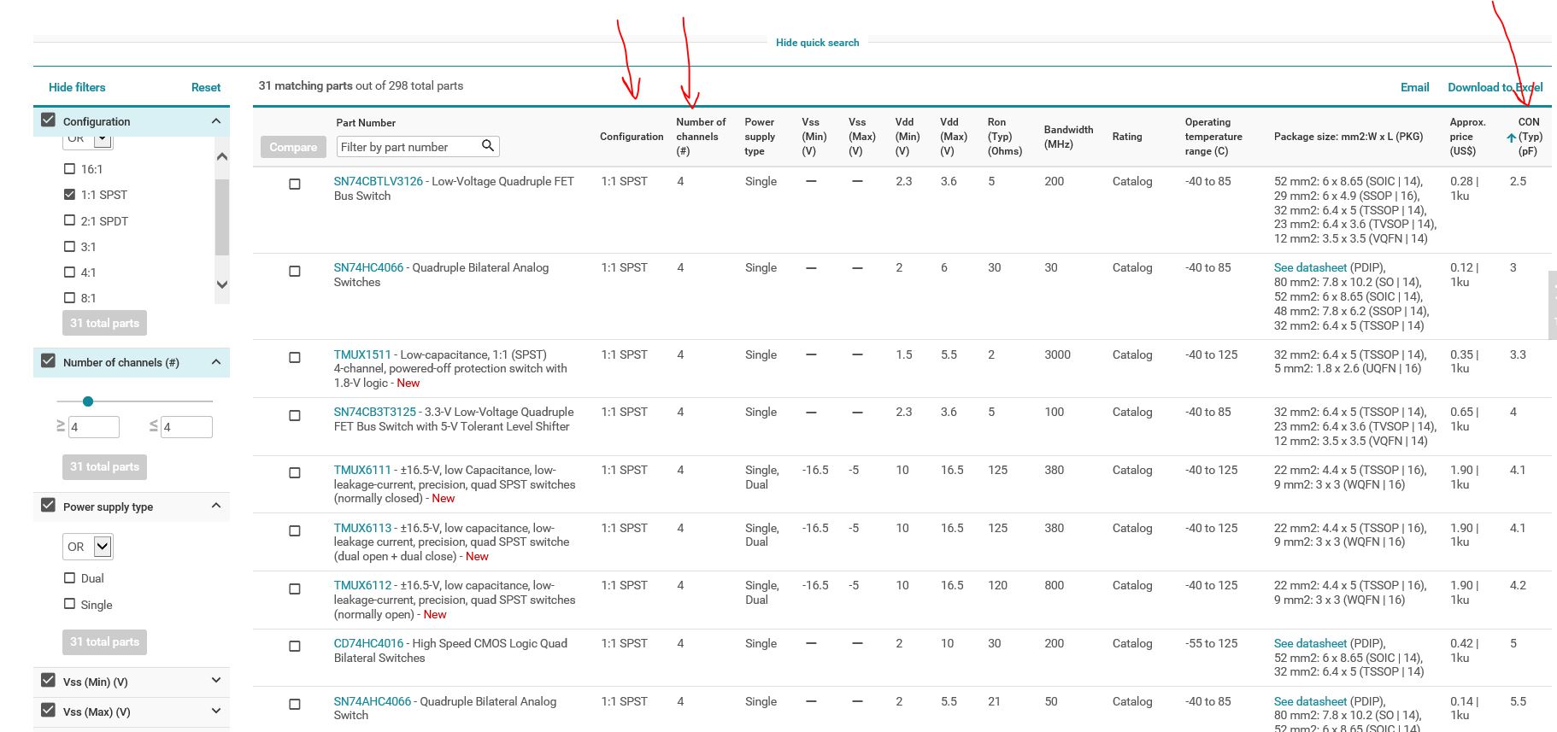Select the SN74CB3T3125 row checkbox
Image resolution: width=1557 pixels, height=732 pixels.
tap(295, 415)
